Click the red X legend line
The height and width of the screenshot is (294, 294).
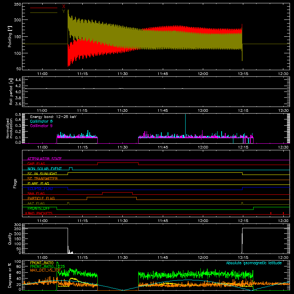click(44, 8)
